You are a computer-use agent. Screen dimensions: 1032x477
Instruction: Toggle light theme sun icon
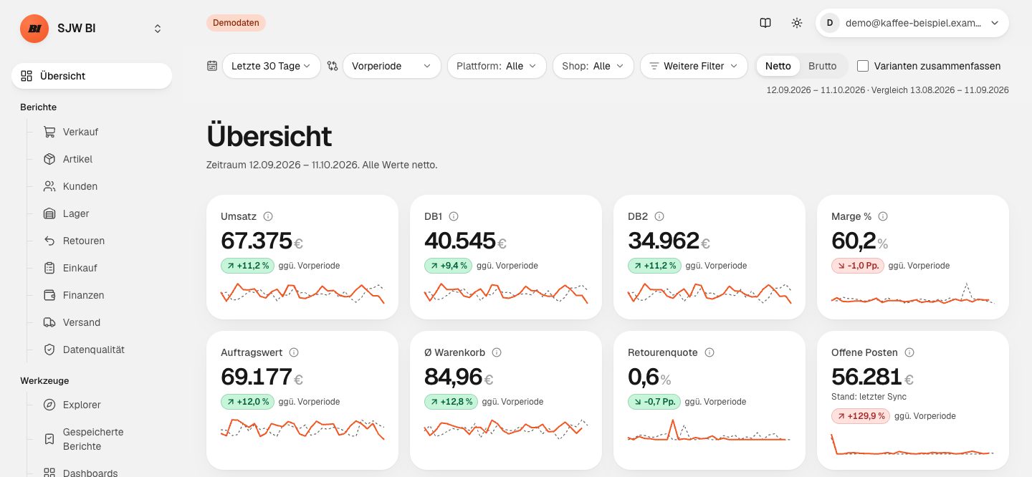click(x=797, y=23)
